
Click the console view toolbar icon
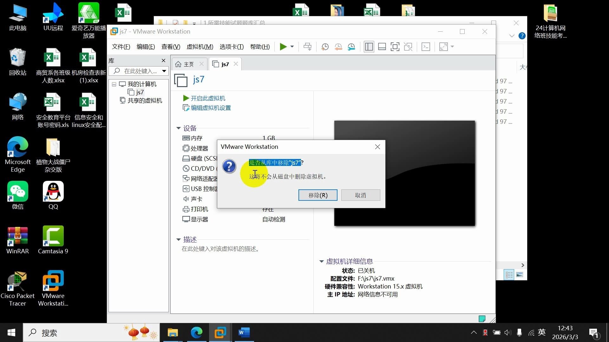pyautogui.click(x=426, y=47)
